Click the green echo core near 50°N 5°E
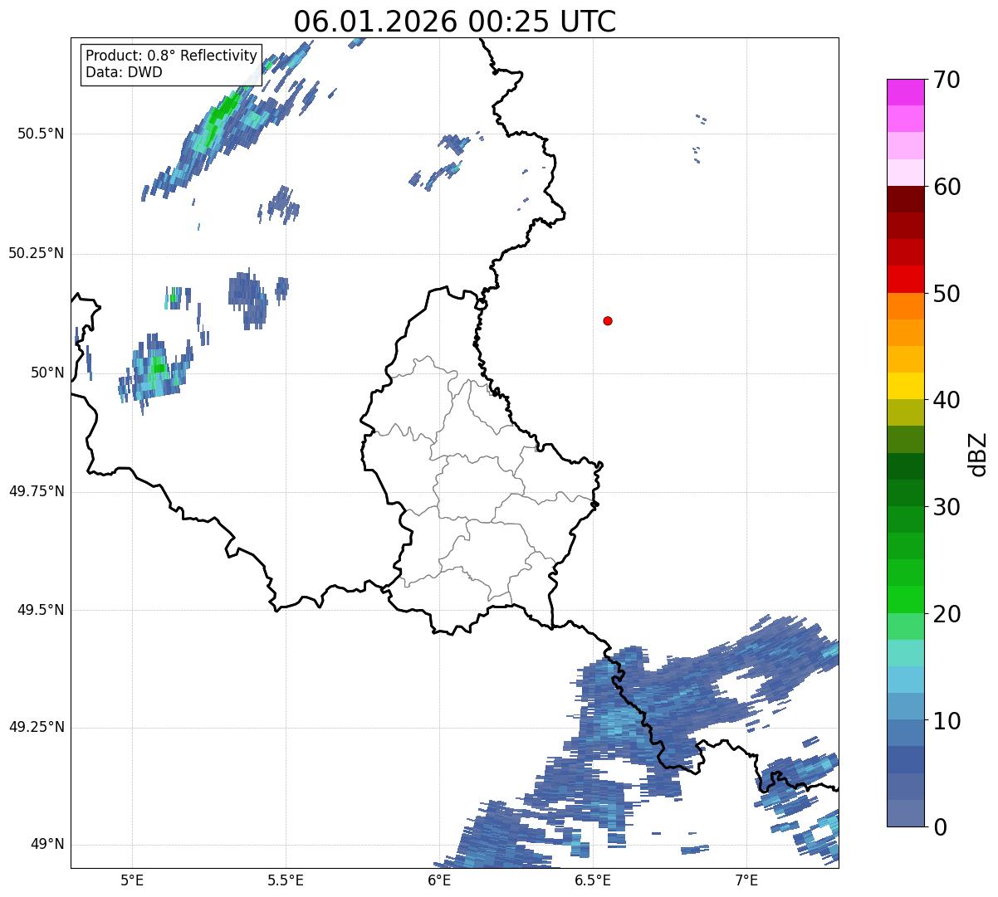Image resolution: width=998 pixels, height=897 pixels. (158, 368)
